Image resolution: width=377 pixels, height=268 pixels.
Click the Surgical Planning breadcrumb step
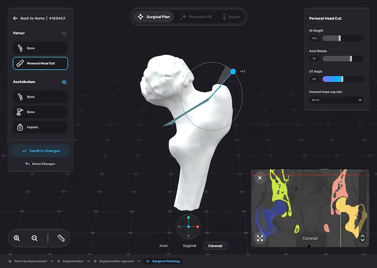(163, 261)
